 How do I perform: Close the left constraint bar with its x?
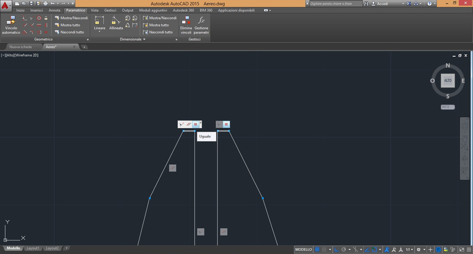tap(200, 122)
